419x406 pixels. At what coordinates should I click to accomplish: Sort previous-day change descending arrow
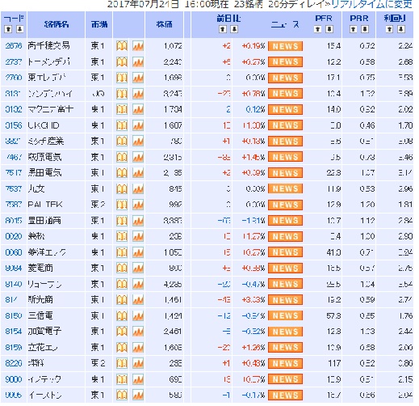(x=234, y=29)
